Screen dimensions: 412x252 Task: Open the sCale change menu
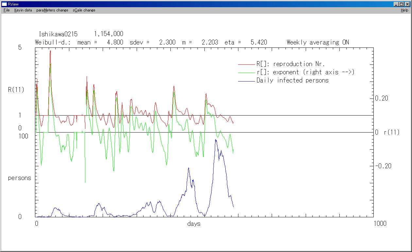(84, 10)
